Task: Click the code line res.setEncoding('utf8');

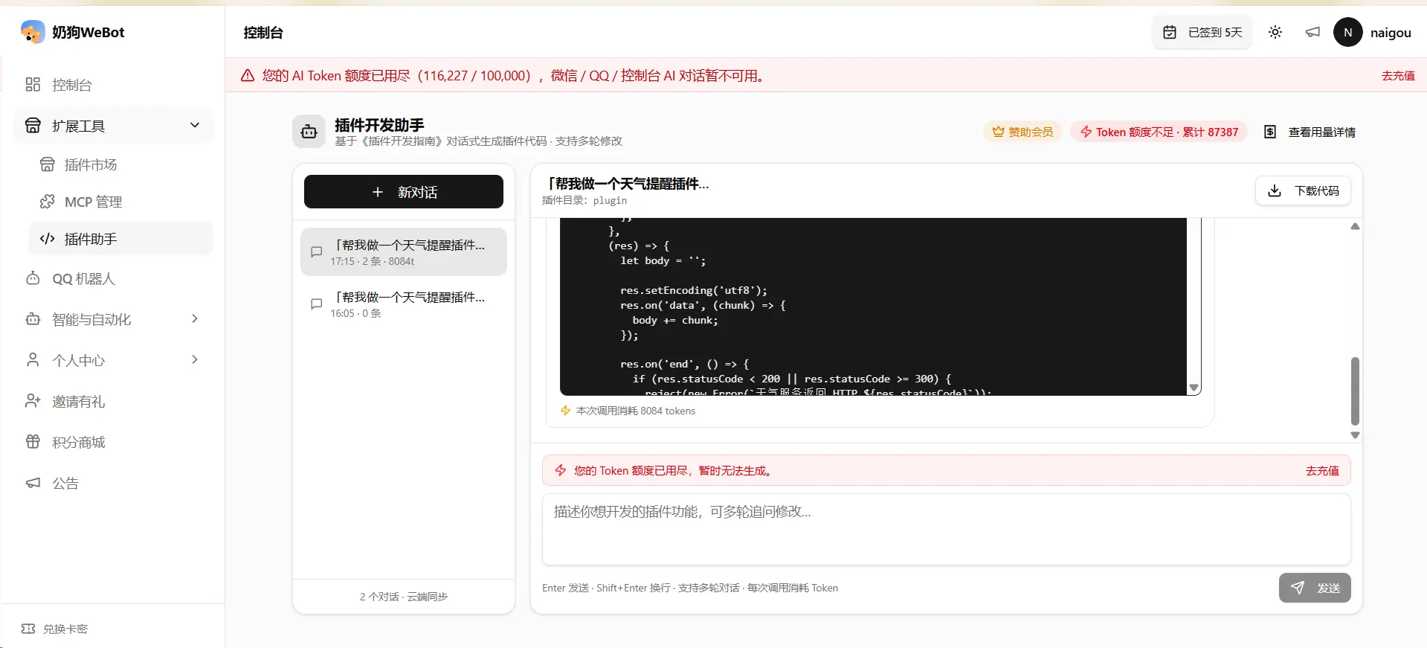Action: pyautogui.click(x=694, y=290)
